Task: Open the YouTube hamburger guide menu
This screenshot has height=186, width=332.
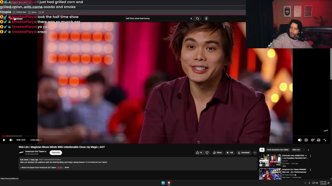Action: [4, 18]
